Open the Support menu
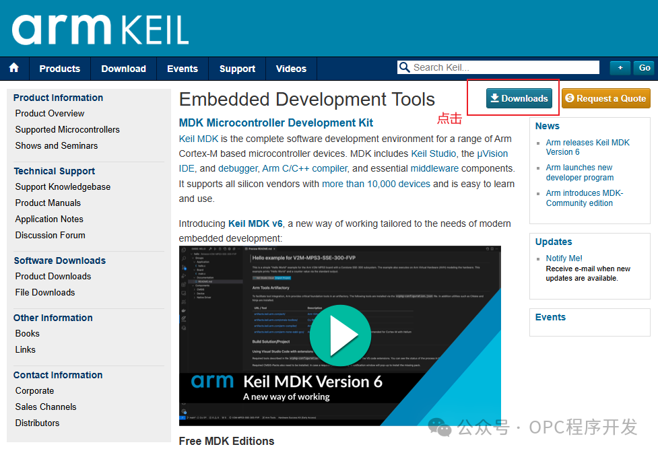The height and width of the screenshot is (453, 658). (x=237, y=69)
